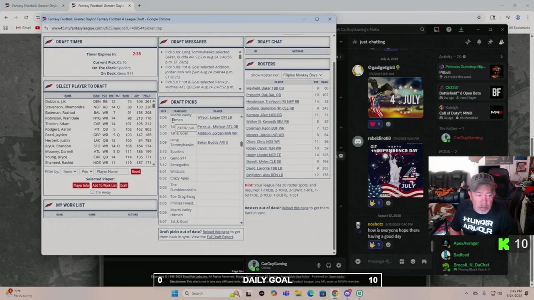Reload page with browser refresh icon
This screenshot has width=534, height=300.
click(x=26, y=17)
